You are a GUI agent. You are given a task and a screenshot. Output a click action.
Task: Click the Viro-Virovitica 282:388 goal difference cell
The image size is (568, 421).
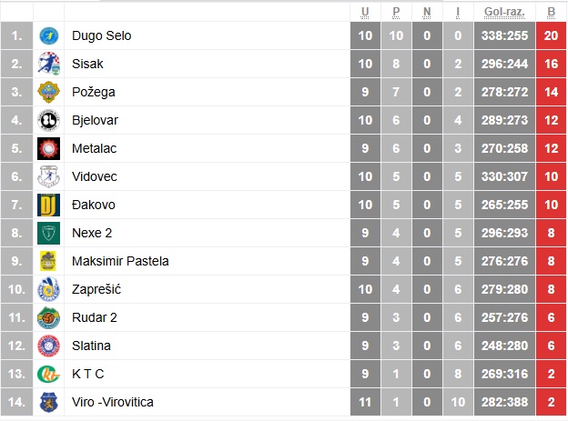pos(504,402)
